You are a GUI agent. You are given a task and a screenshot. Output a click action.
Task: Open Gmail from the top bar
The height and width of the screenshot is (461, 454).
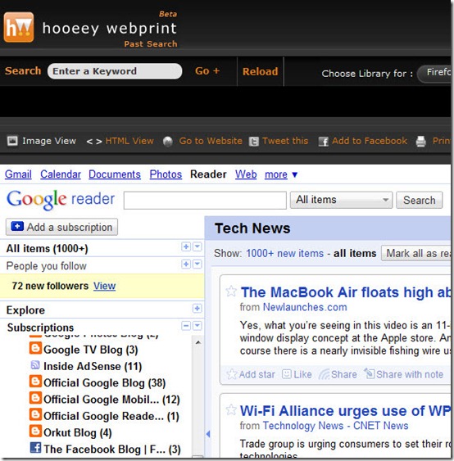click(x=18, y=174)
